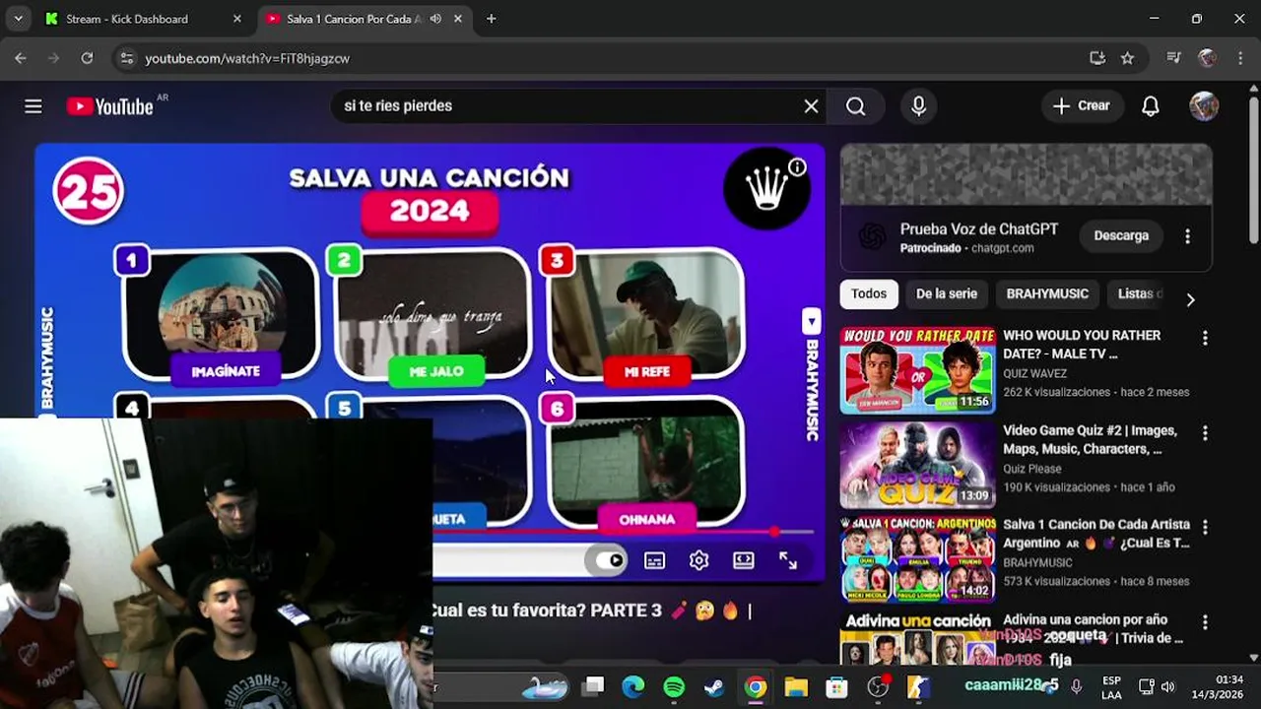Open the Video Game Quiz #2 title link
The height and width of the screenshot is (709, 1261).
(1090, 440)
